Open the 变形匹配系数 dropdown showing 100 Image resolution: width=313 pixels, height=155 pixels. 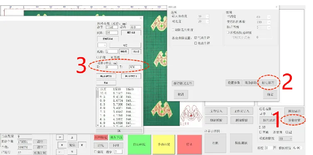pyautogui.click(x=263, y=22)
